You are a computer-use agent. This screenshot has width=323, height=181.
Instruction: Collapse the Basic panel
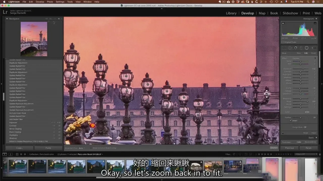click(x=316, y=138)
